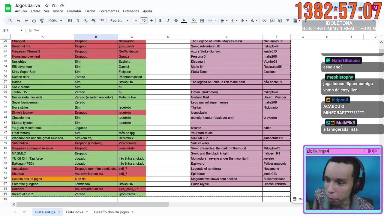384x216 pixels.
Task: Select column E header
Action: click(226, 37)
